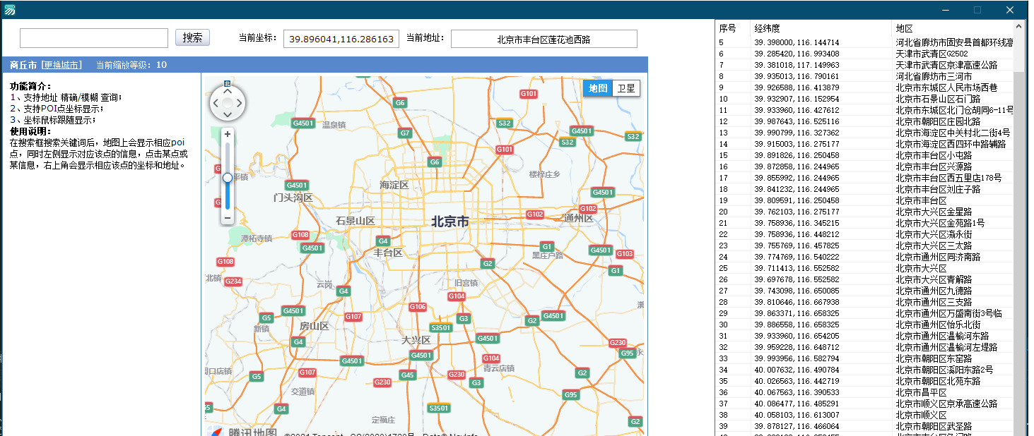Open 更换城市 city switcher
Screen dimensions: 1034x436
61,65
